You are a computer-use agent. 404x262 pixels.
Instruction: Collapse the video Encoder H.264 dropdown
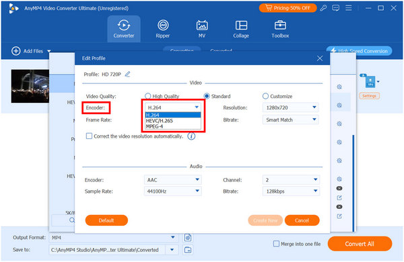point(172,107)
